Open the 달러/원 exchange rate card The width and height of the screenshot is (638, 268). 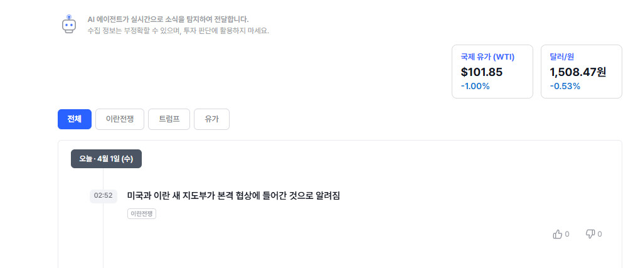pyautogui.click(x=581, y=72)
